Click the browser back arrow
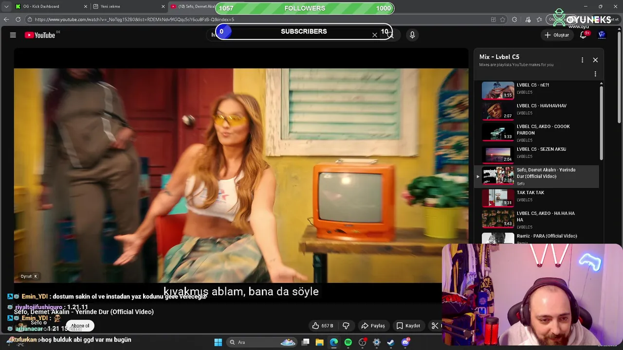 click(6, 19)
